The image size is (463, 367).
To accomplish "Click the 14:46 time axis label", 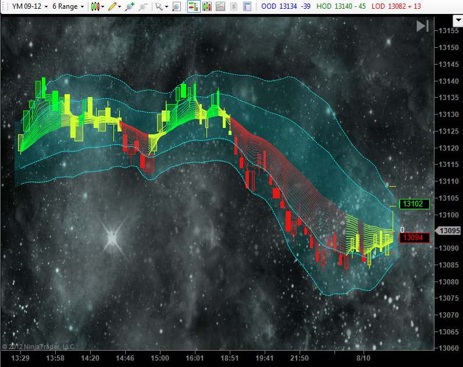I will tap(125, 358).
